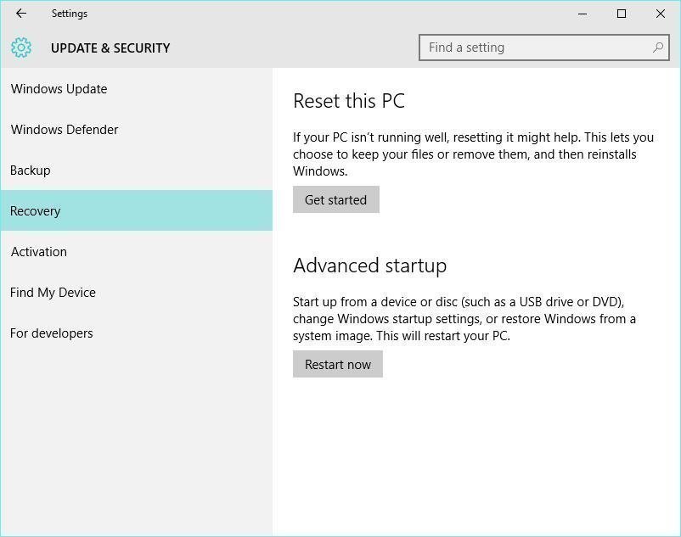Open the Activation settings page

(39, 252)
